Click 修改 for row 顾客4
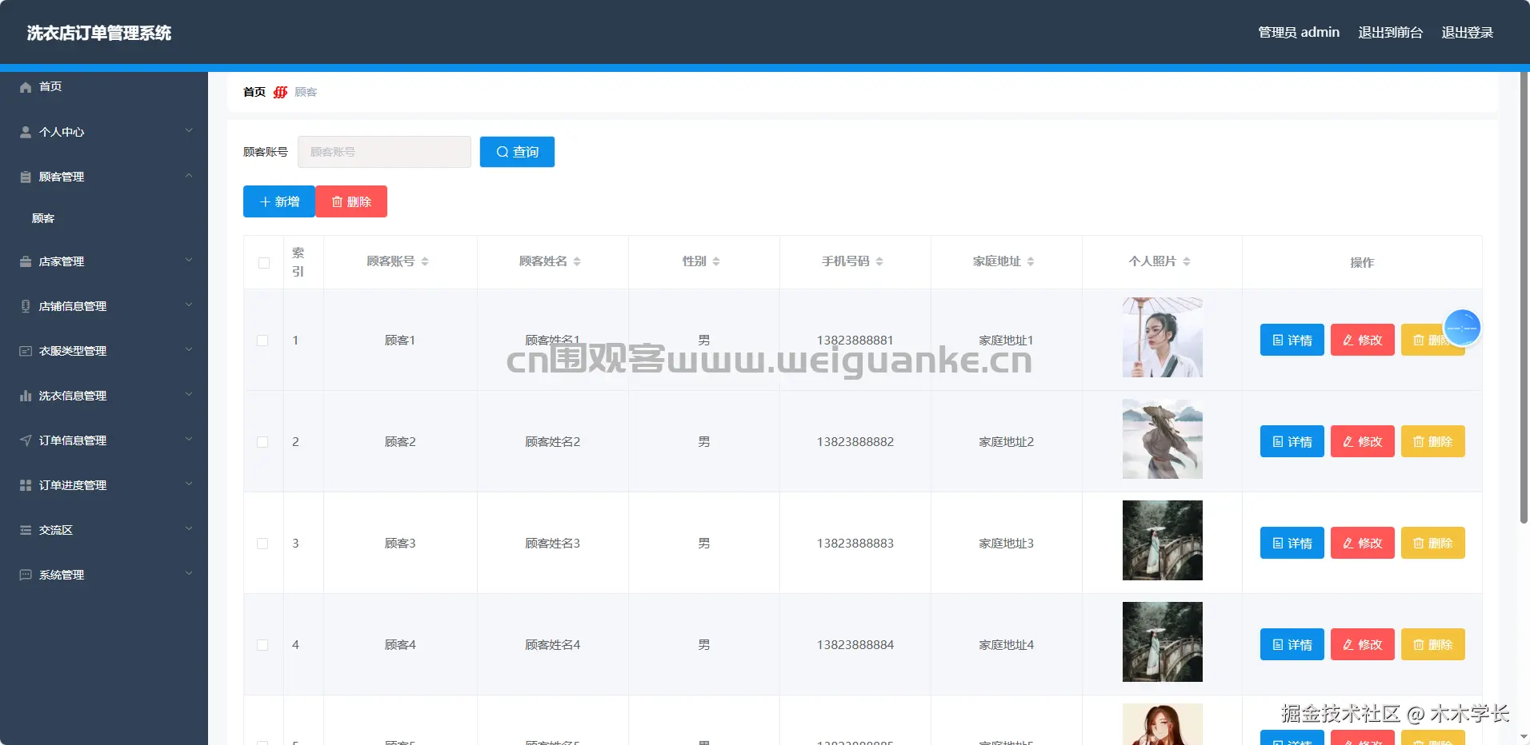The image size is (1530, 745). 1363,644
